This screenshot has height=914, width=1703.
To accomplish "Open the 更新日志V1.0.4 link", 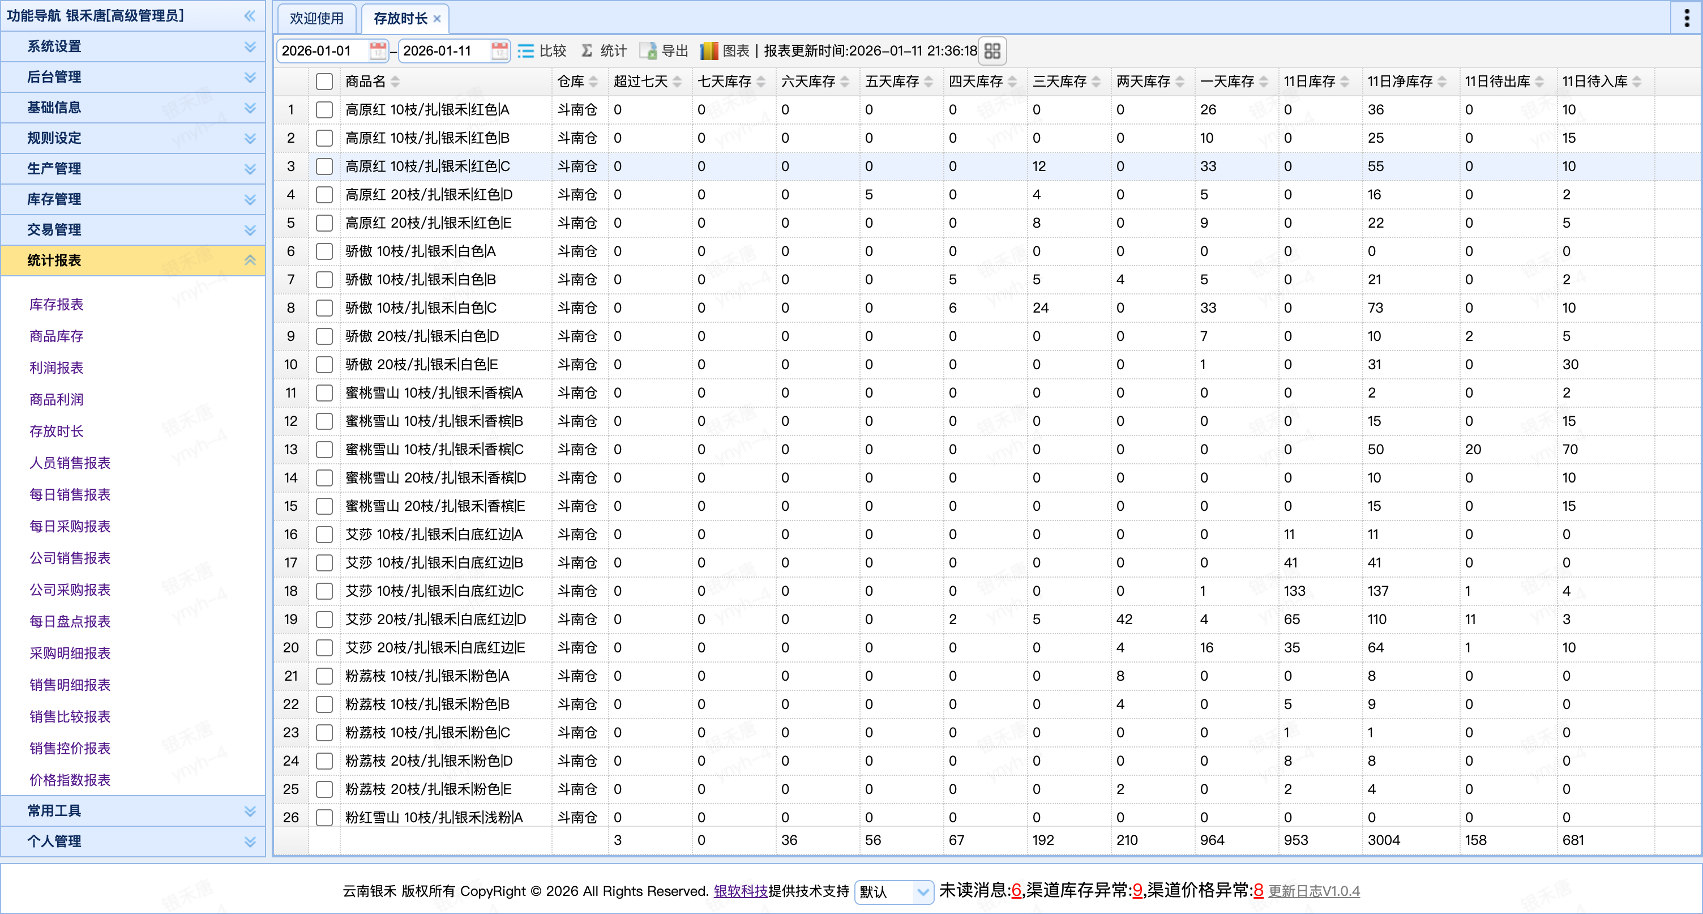I will click(x=1313, y=891).
